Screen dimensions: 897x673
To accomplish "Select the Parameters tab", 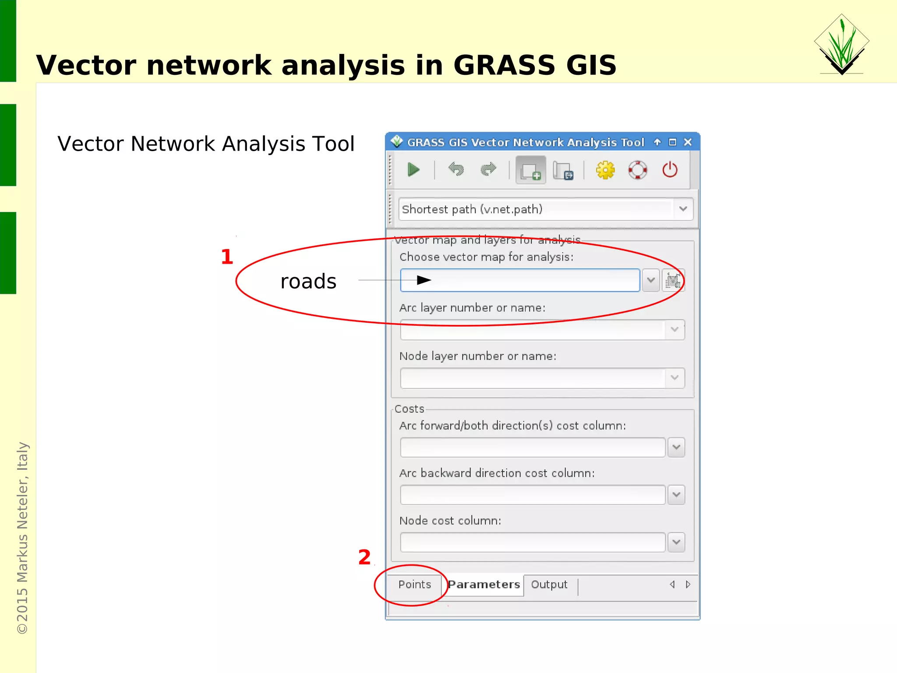I will click(484, 585).
